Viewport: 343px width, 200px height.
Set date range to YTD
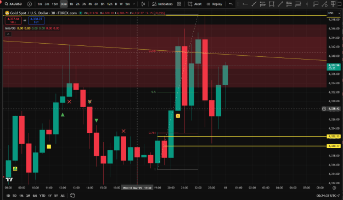click(42, 196)
